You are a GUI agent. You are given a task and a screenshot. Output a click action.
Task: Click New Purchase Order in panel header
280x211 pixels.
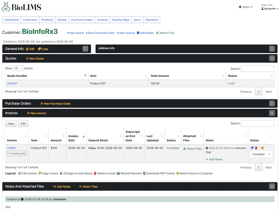[x=55, y=104]
